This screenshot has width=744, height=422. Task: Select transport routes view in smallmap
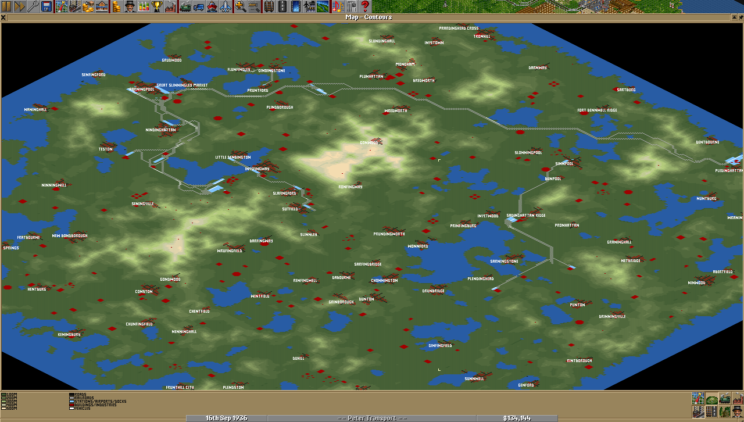(x=711, y=412)
